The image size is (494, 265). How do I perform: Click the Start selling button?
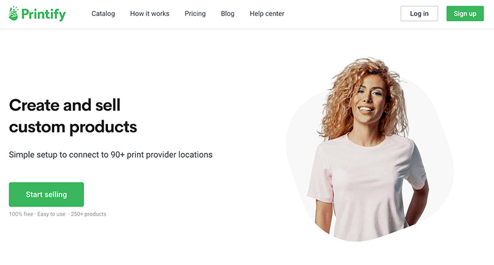tap(46, 194)
